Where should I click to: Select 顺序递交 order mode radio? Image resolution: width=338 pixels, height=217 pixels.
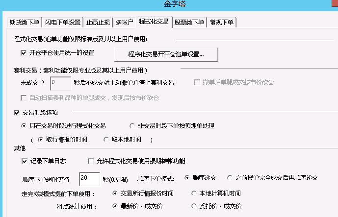point(187,178)
